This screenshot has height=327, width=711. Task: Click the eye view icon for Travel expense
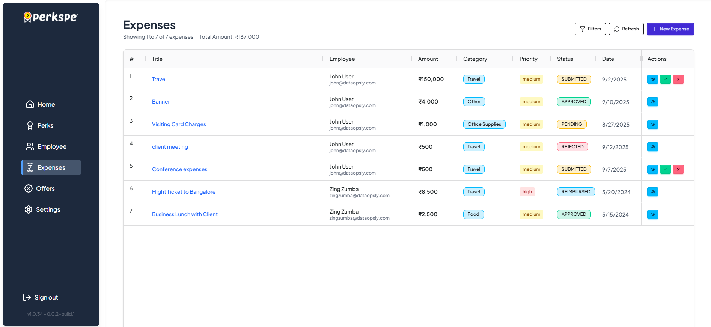point(652,79)
